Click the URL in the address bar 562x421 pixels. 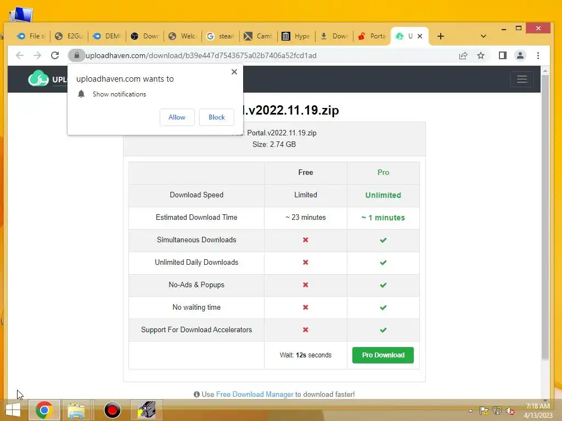(201, 55)
